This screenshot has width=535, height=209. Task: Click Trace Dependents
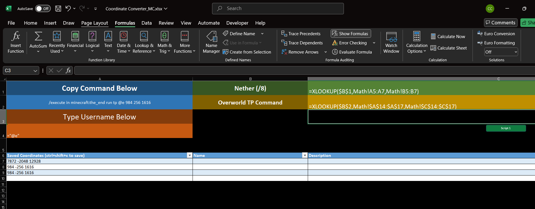[302, 43]
